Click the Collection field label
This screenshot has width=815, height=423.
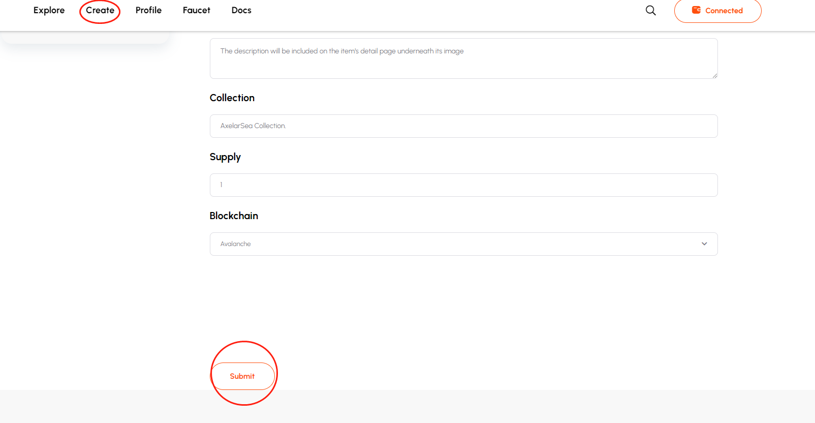232,98
